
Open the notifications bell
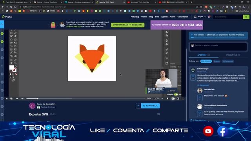(x=209, y=17)
